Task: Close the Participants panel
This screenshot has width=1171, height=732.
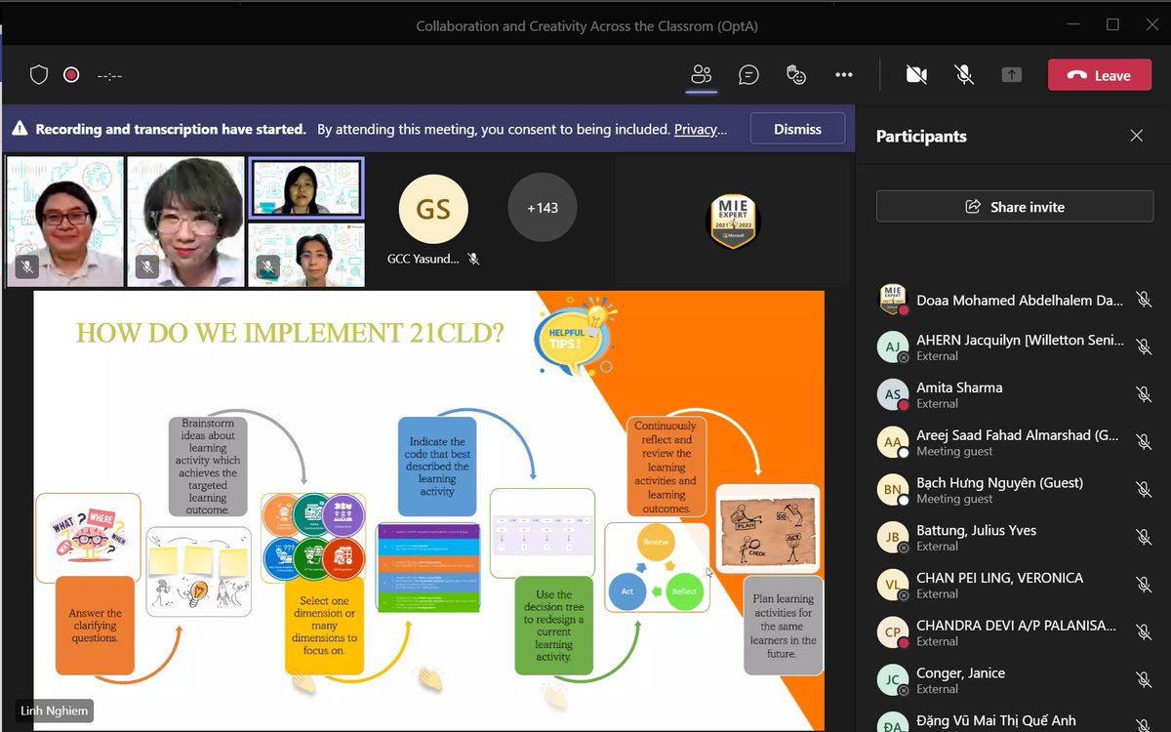Action: 1136,136
